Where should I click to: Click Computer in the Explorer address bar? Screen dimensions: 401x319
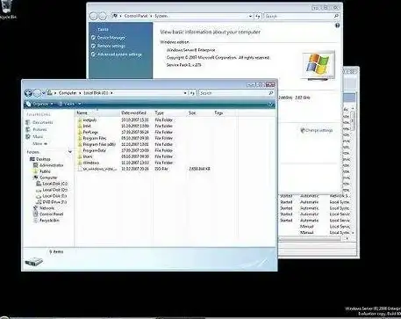(x=68, y=93)
